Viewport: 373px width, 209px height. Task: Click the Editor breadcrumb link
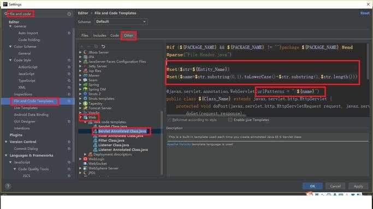pyautogui.click(x=83, y=13)
